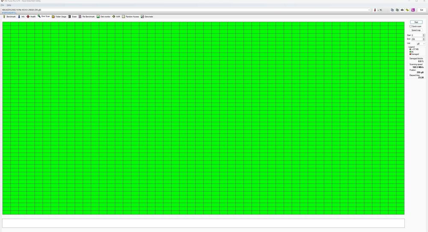The image size is (428, 232).
Task: Open the AAM tab
Action: 116,17
